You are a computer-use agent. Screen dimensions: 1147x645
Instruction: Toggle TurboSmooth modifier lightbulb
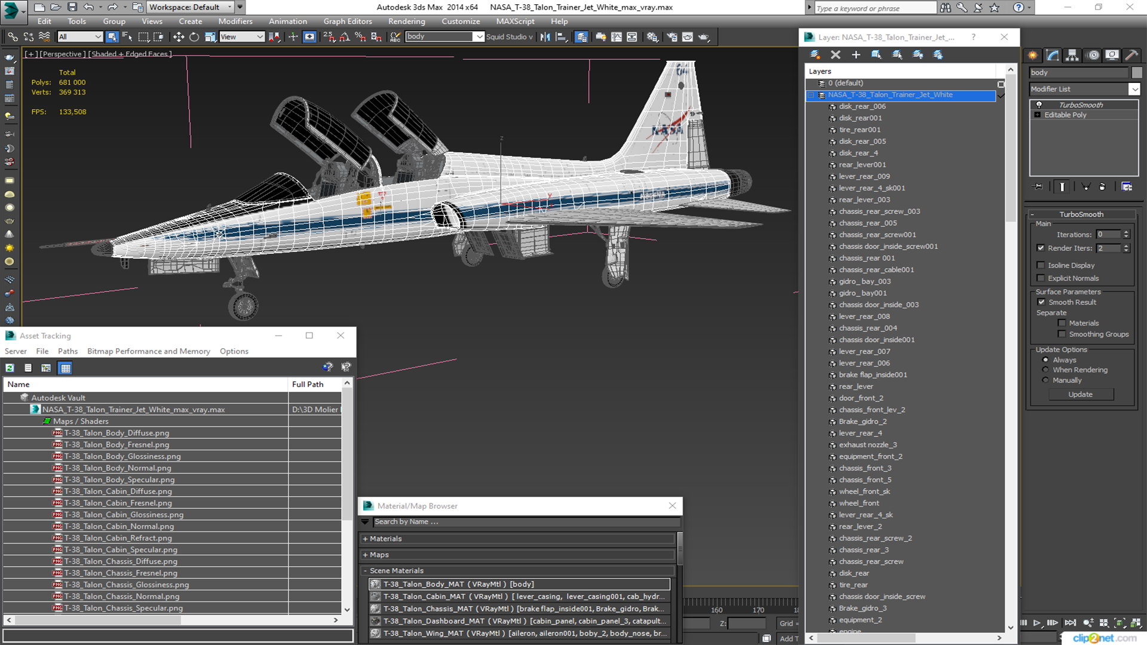coord(1039,105)
